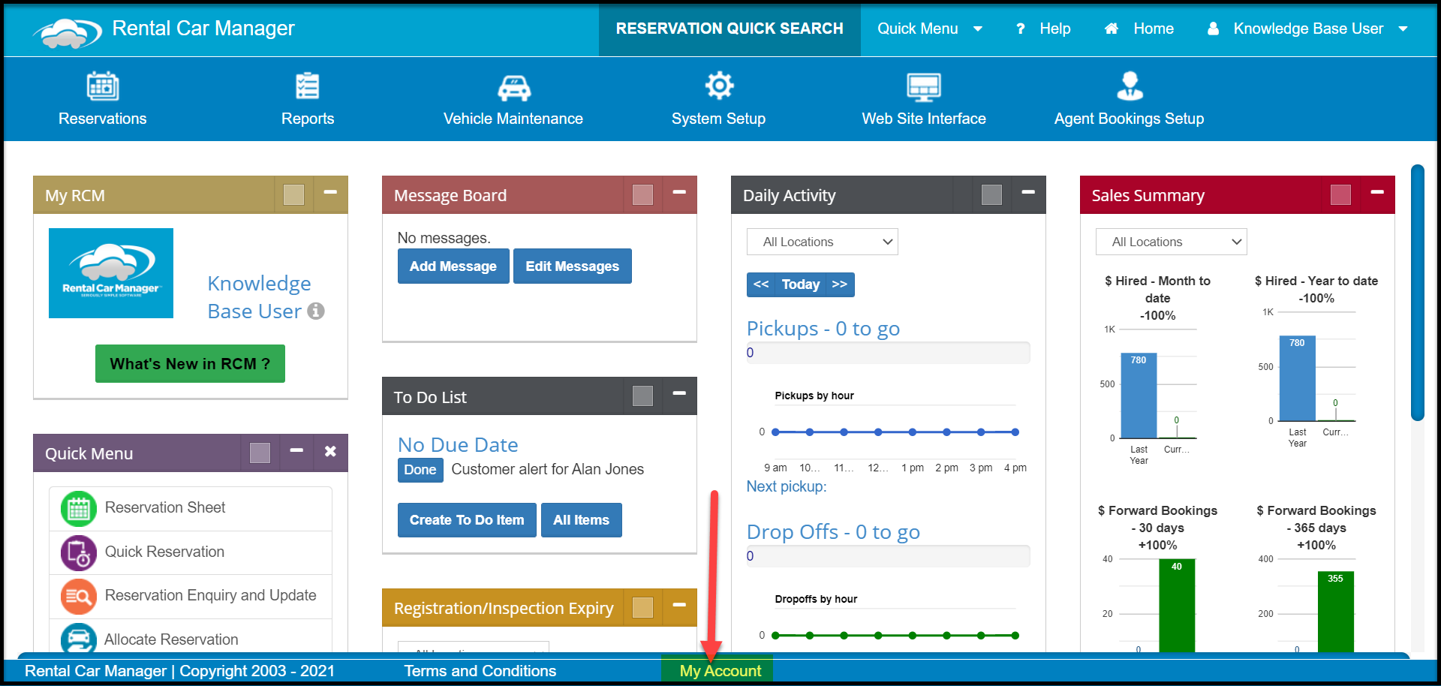Click the Allocate Reservation blue icon
This screenshot has width=1441, height=686.
[x=79, y=639]
